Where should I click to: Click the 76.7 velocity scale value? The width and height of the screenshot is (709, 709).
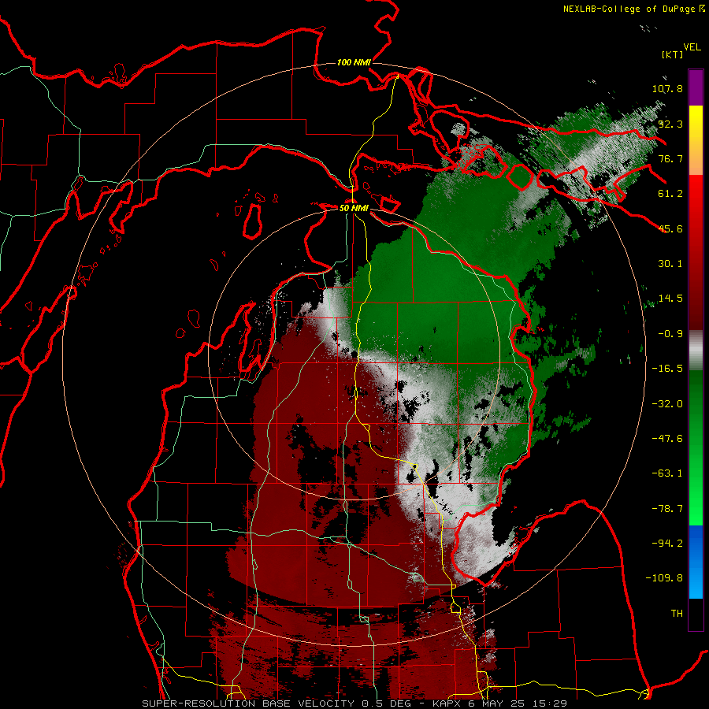click(670, 158)
